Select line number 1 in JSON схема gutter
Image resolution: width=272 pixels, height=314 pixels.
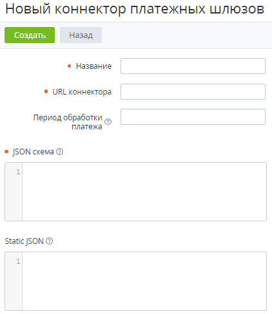click(x=18, y=172)
